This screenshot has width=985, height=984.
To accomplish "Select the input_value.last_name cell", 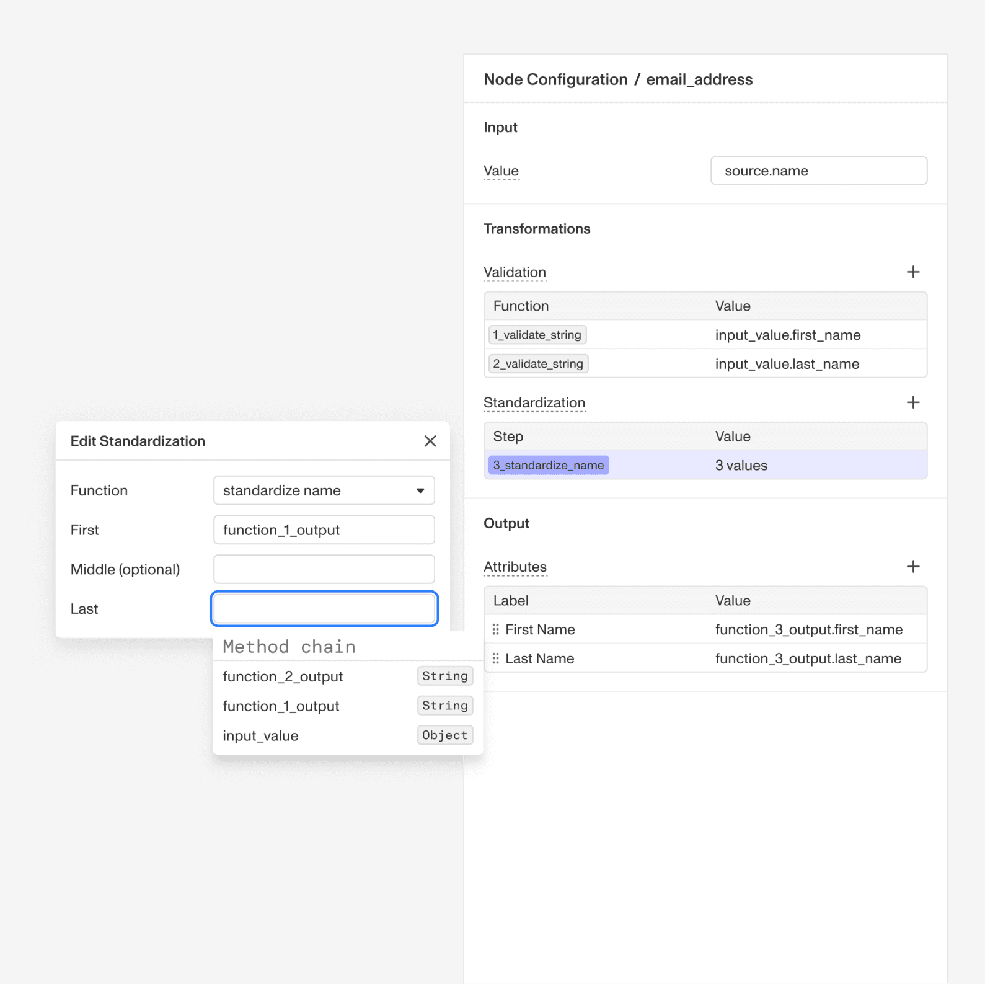I will [787, 364].
